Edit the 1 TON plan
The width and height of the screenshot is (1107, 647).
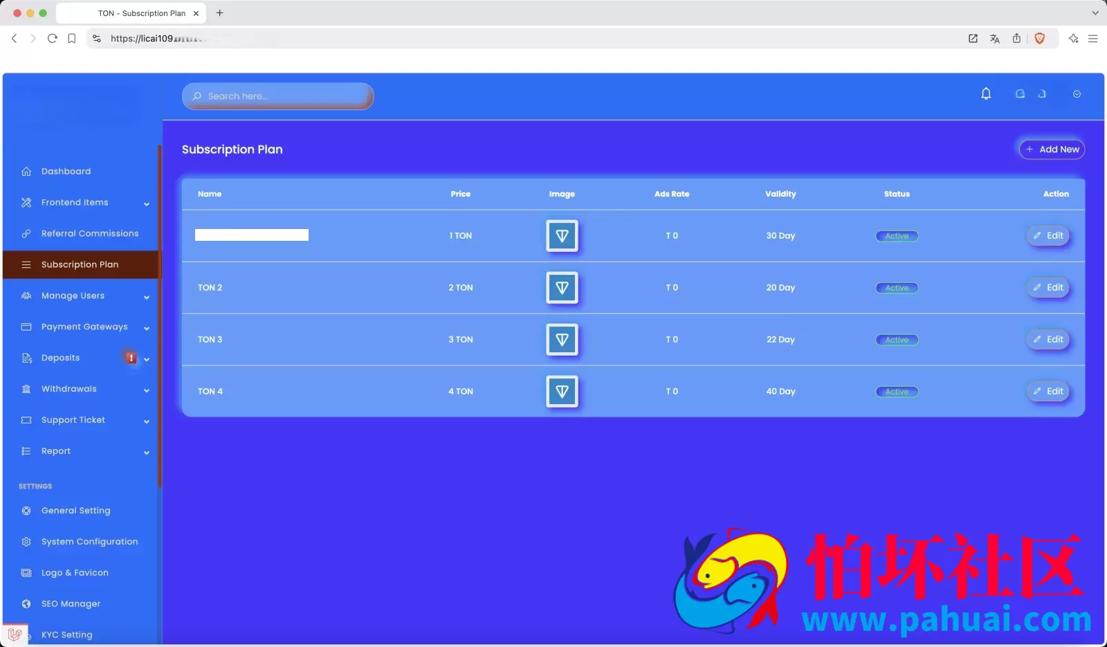(x=1048, y=236)
